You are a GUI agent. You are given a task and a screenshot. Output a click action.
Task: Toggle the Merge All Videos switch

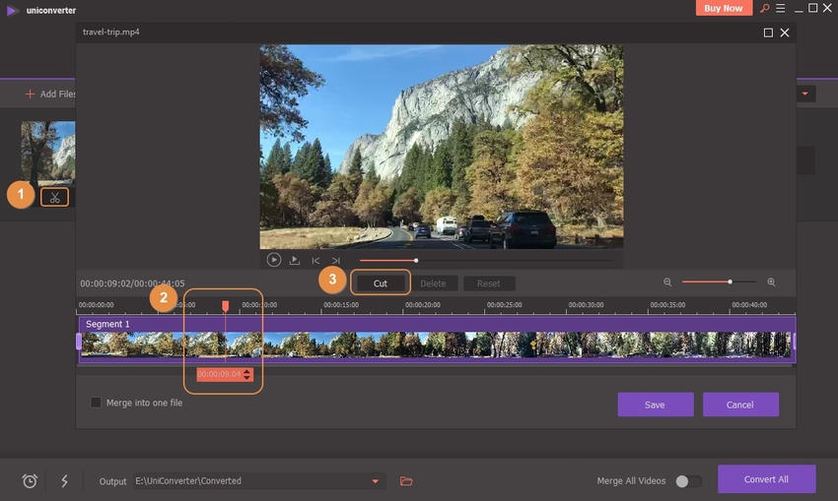coord(688,481)
